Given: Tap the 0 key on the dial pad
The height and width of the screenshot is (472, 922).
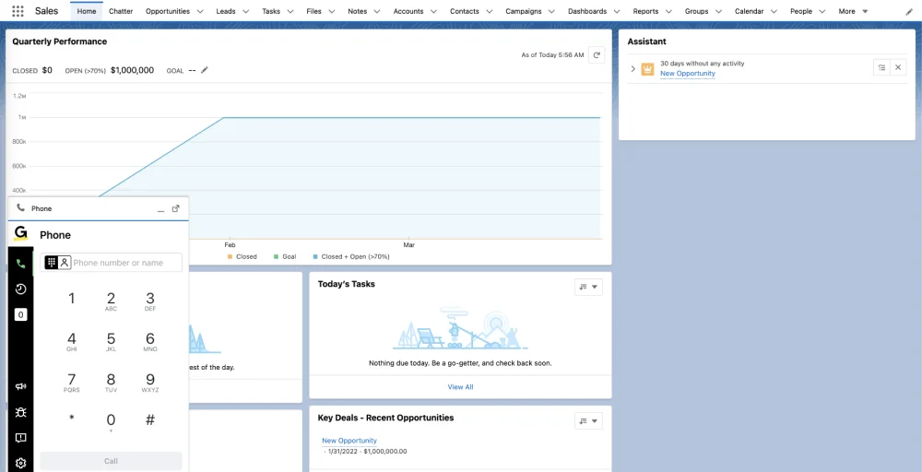Looking at the screenshot, I should coord(111,422).
